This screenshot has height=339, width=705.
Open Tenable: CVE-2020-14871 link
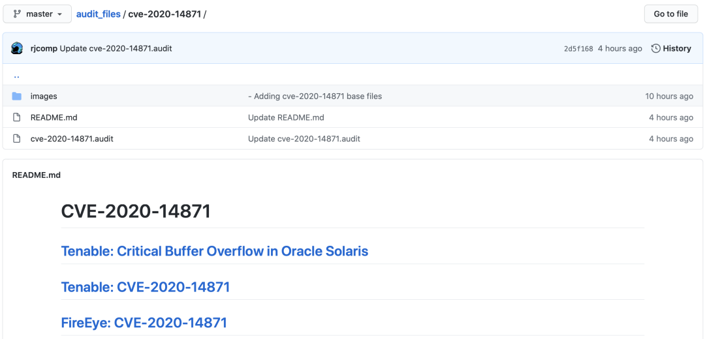coord(145,287)
